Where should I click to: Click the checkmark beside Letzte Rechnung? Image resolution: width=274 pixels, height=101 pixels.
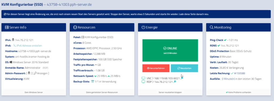pos(232,73)
